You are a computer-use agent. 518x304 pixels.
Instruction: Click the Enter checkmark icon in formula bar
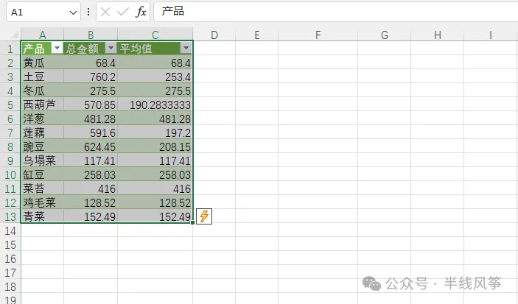123,12
